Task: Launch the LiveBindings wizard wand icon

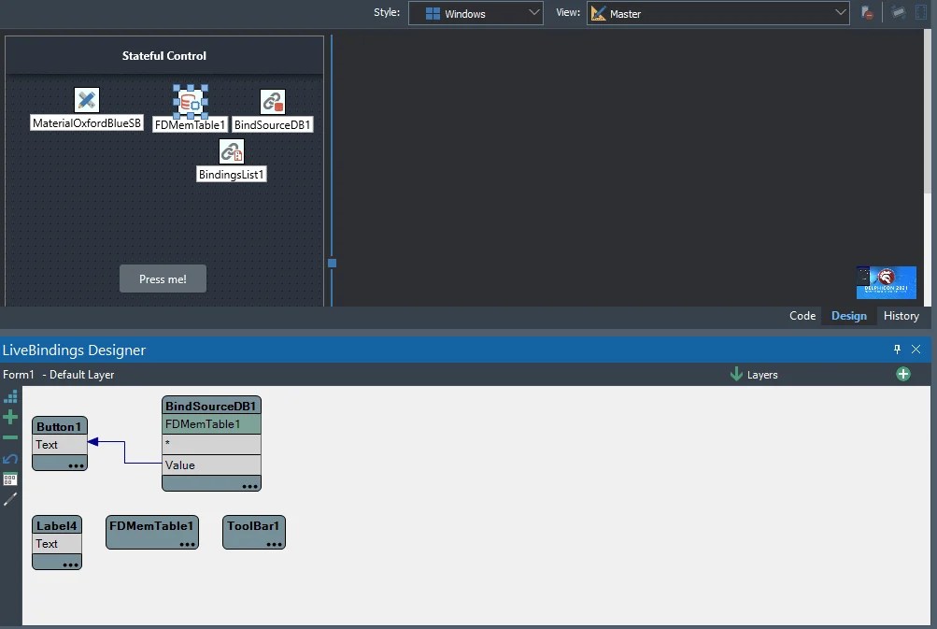Action: click(10, 499)
